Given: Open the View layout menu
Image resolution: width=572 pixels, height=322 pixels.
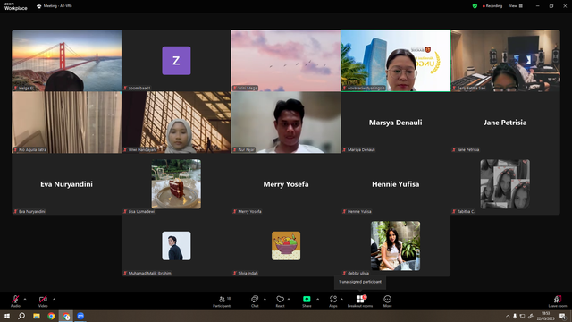Looking at the screenshot, I should point(516,6).
